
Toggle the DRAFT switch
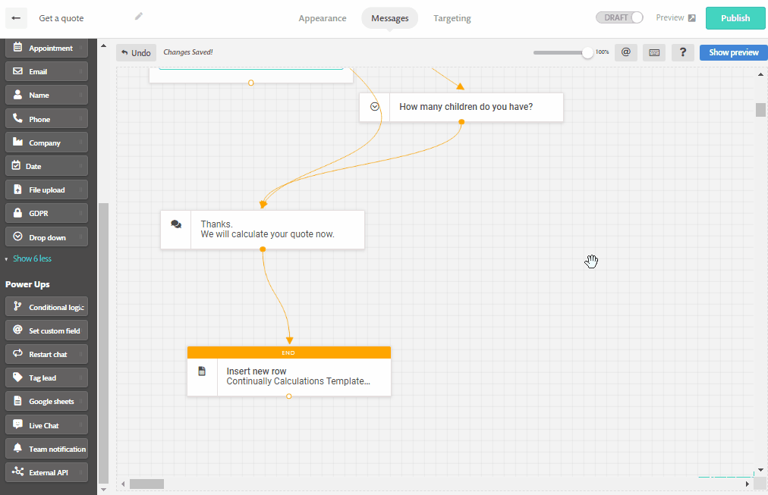point(619,17)
